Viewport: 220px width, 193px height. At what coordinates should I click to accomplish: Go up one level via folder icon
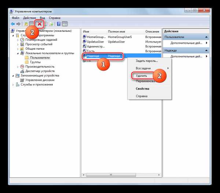click(26, 24)
